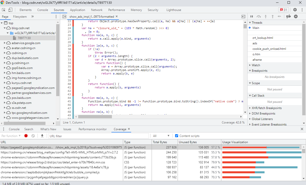Click the URL filter input field
This screenshot has width=306, height=185.
click(99, 136)
